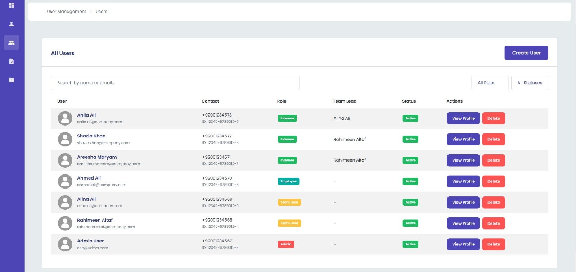Click the Users breadcrumb item

[x=102, y=12]
